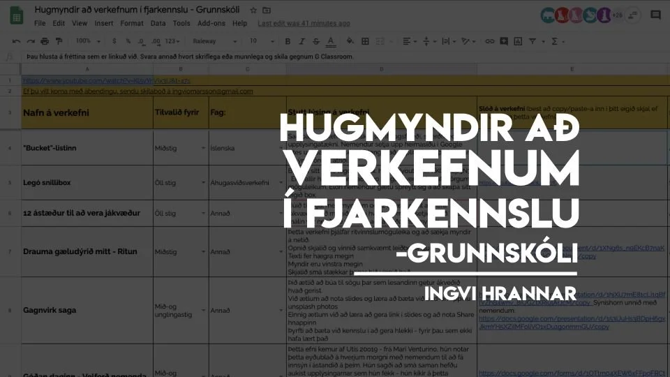Open more number formats dropdown
Screen dimensions: 670x377
(x=172, y=41)
